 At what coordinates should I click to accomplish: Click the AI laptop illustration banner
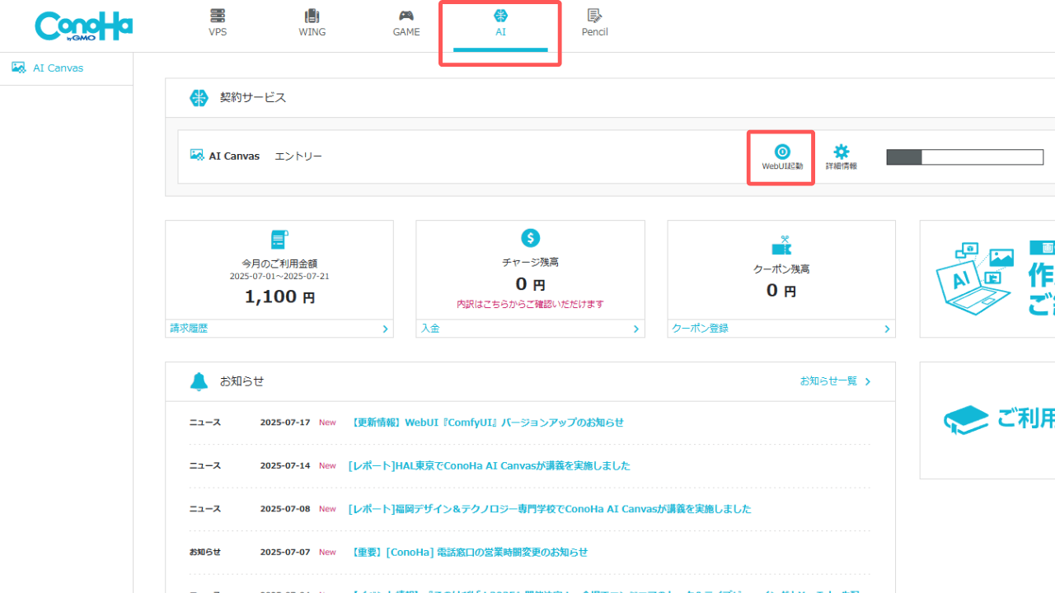pyautogui.click(x=987, y=279)
